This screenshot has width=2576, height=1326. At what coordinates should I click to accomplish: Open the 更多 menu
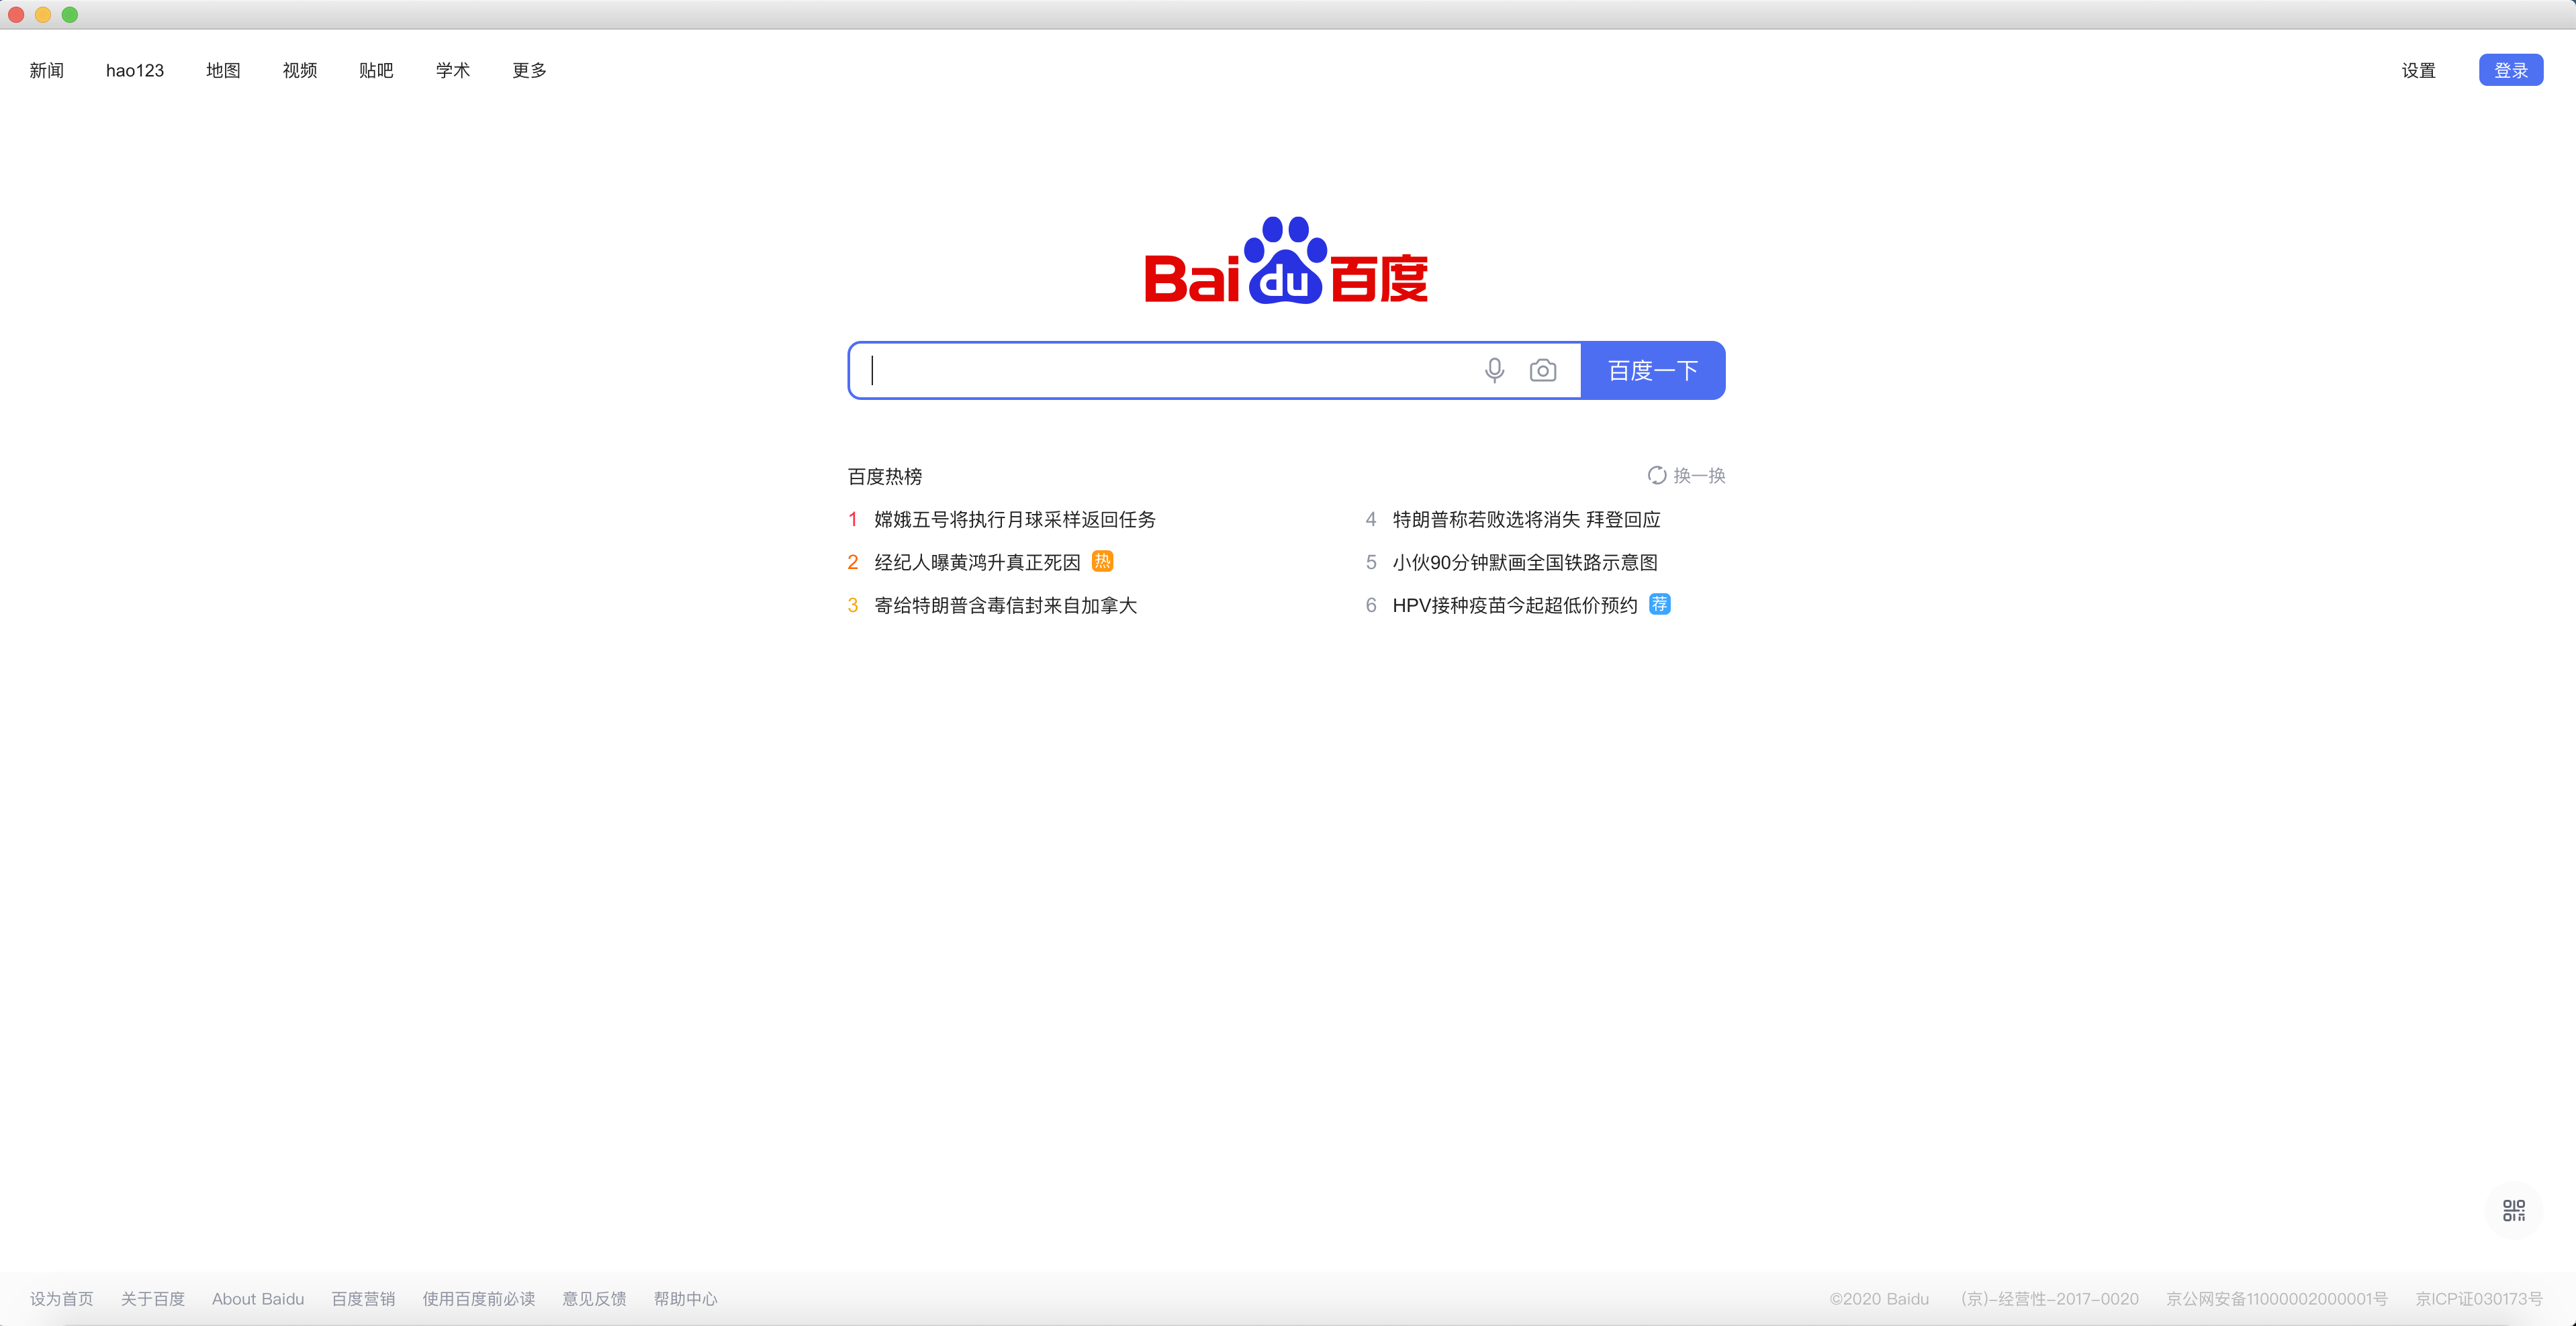[x=529, y=70]
